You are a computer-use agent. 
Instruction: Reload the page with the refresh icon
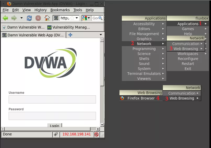(29, 18)
